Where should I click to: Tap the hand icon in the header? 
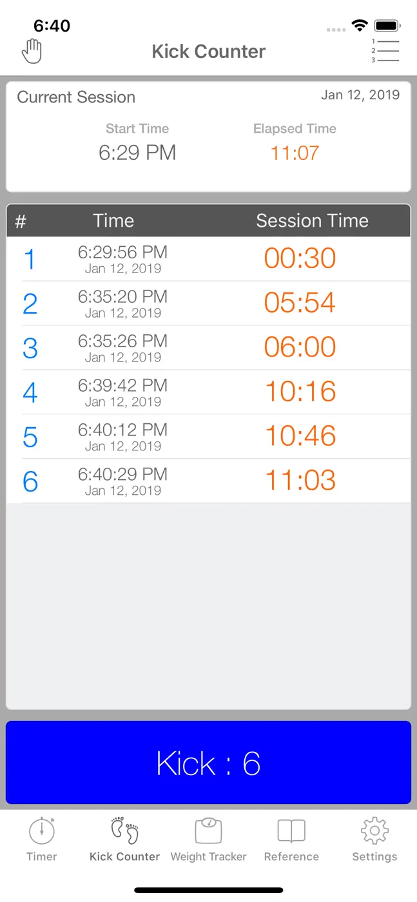[x=32, y=52]
